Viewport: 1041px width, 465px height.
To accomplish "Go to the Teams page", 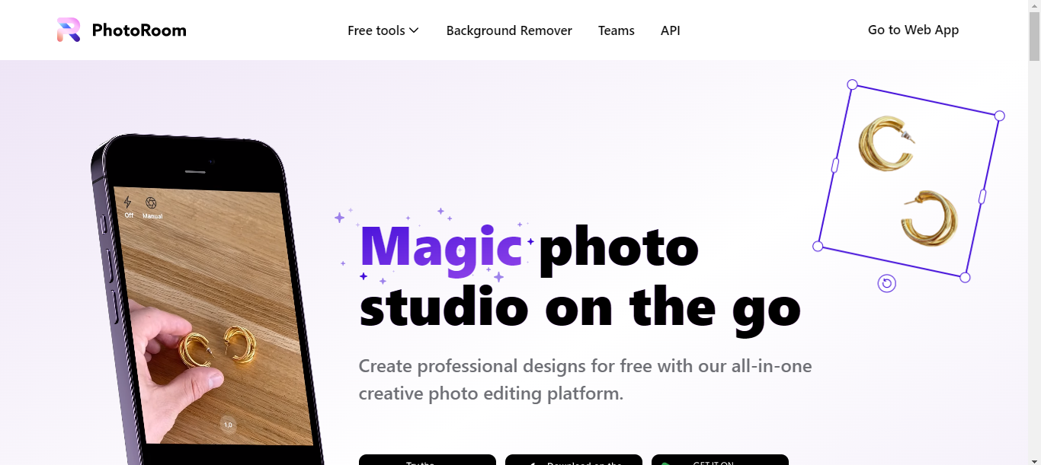I will tap(616, 30).
